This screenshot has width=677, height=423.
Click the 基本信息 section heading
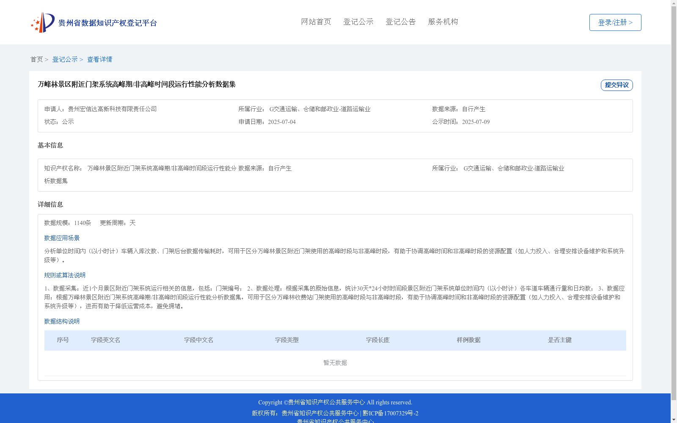point(50,146)
